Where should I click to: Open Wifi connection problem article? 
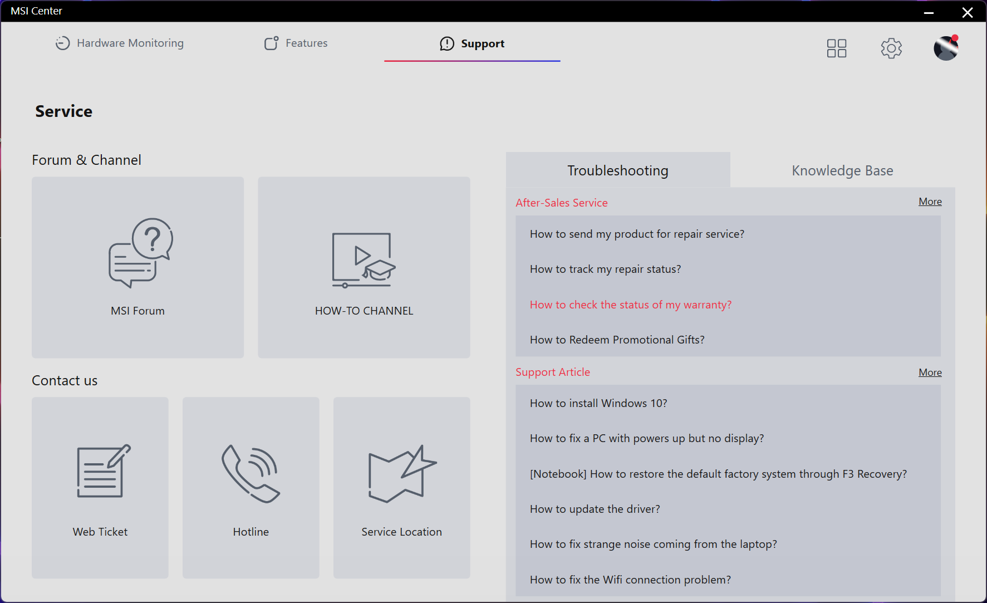[728, 580]
